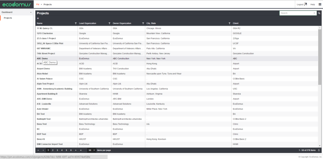Go to the last page arrow
Viewport: 323px width, 159px height.
pos(81,150)
